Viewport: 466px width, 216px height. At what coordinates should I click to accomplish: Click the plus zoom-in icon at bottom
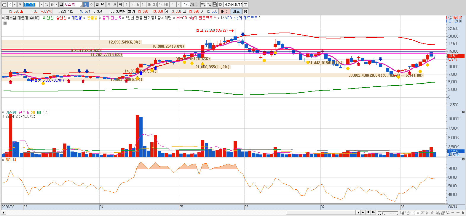click(458, 212)
